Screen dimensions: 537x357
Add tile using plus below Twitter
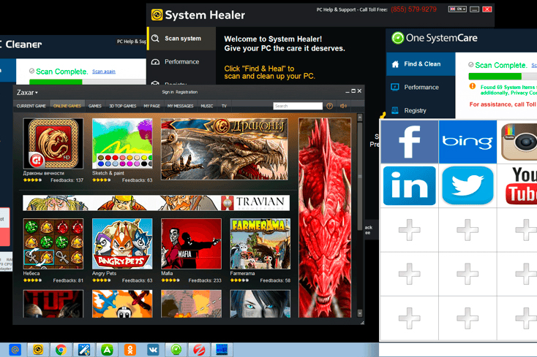[x=467, y=230]
